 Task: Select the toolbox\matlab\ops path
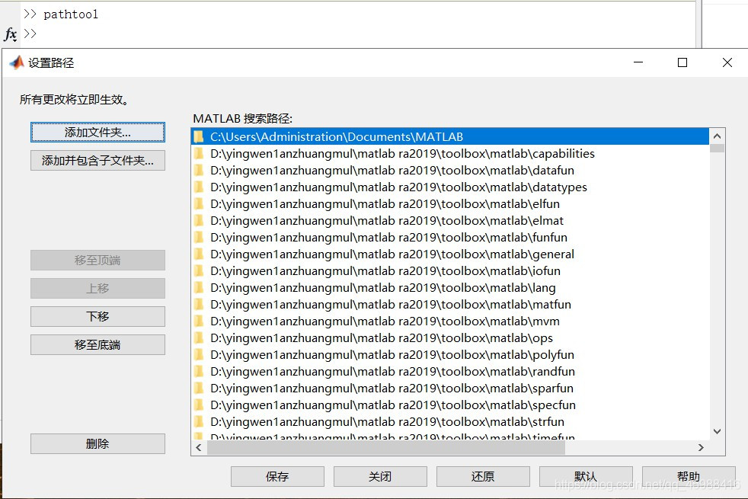450,337
